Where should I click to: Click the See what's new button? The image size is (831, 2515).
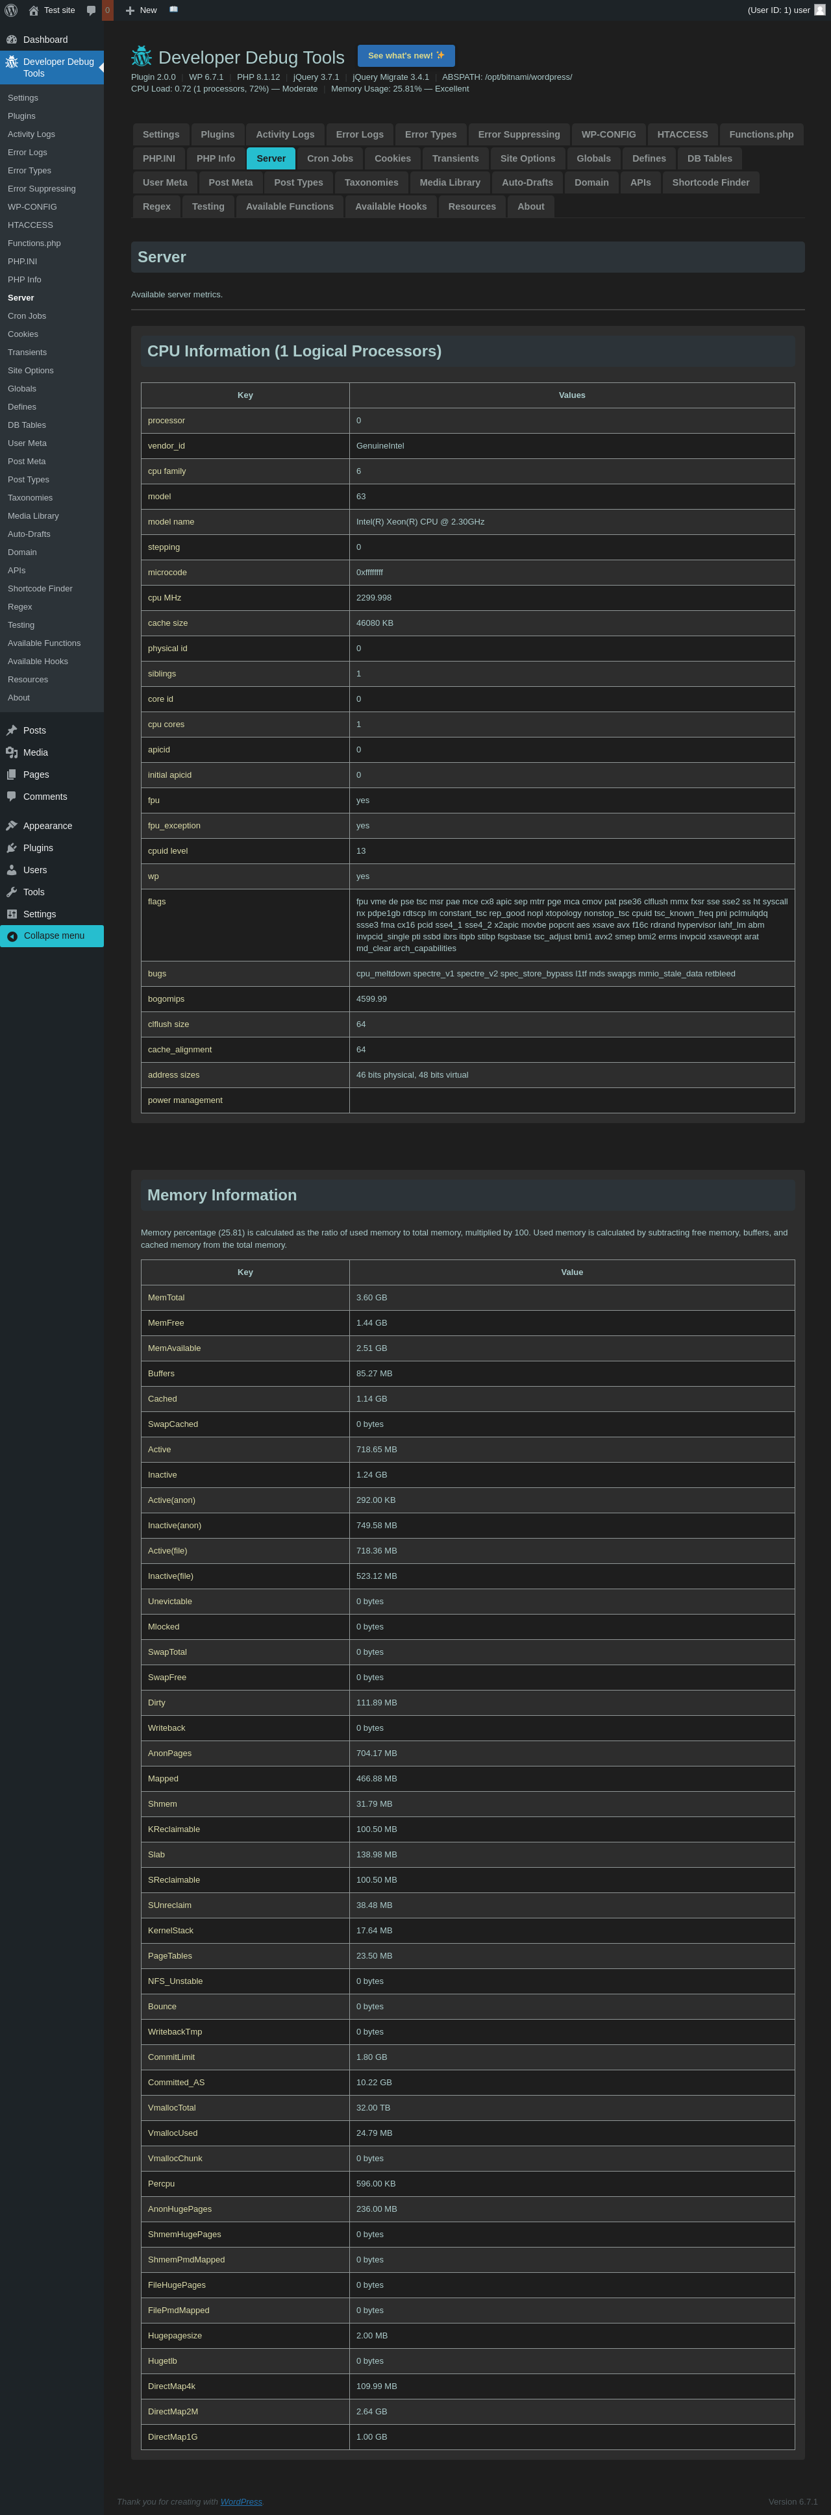(405, 56)
